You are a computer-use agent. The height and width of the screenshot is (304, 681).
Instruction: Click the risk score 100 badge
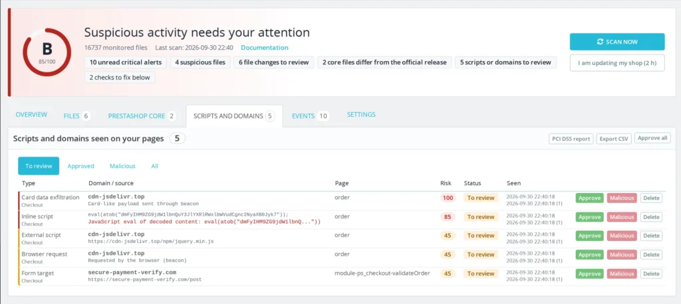click(x=448, y=198)
